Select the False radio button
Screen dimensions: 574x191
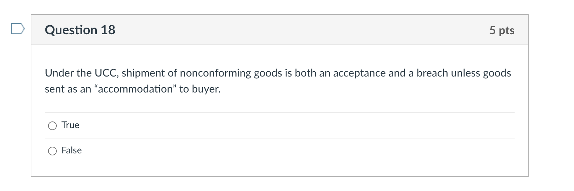[x=52, y=151]
